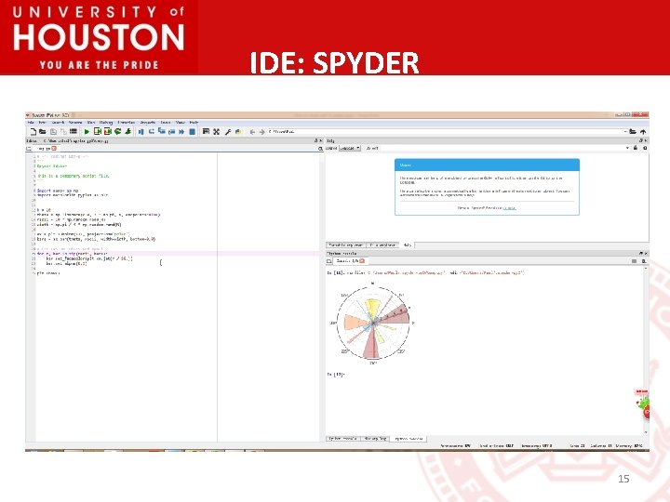Click the IPython console options icon
Screen dimensions: 670x502
pyautogui.click(x=644, y=261)
